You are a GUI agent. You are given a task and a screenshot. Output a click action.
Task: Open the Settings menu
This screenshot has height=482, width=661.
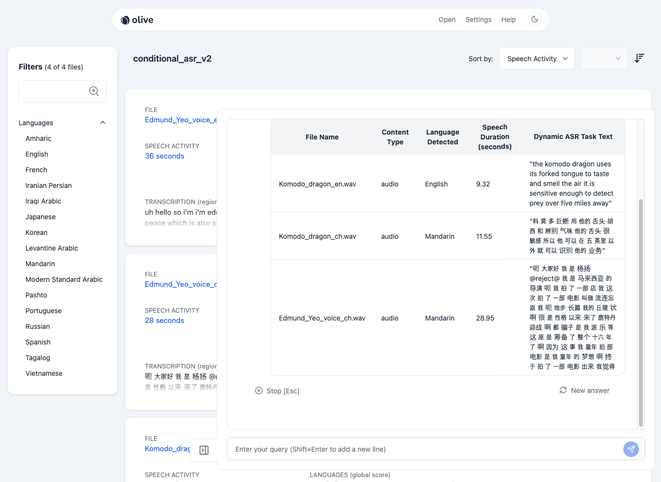point(478,20)
